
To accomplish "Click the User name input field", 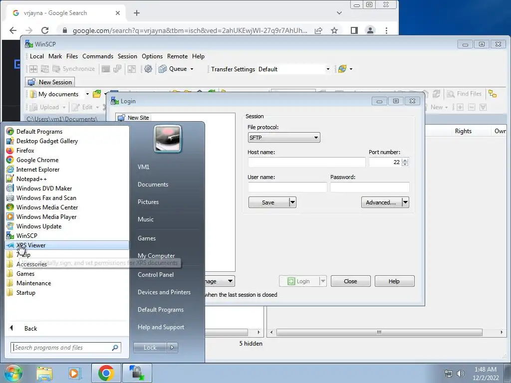I will tap(287, 187).
